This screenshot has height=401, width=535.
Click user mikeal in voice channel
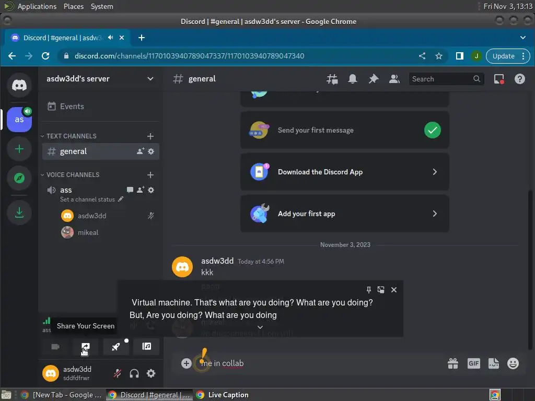(88, 232)
